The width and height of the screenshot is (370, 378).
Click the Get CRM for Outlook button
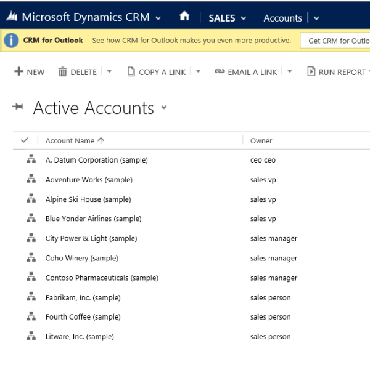tap(335, 41)
